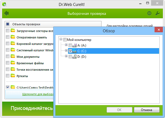This screenshot has width=165, height=118.
Task: Check Корневой каталог загрузочного checkbox
Action: click(7, 44)
